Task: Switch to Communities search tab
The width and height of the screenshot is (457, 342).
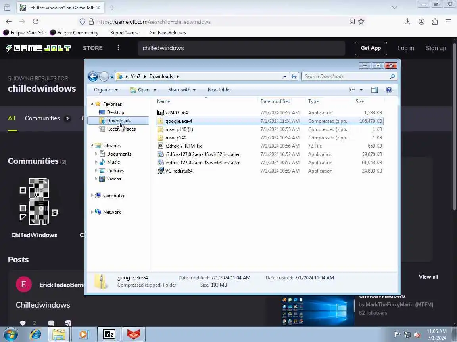Action: (x=47, y=118)
